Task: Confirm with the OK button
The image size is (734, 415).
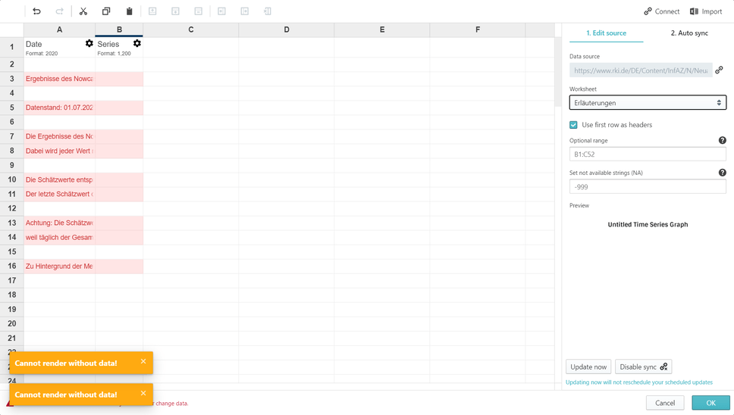Action: coord(710,403)
